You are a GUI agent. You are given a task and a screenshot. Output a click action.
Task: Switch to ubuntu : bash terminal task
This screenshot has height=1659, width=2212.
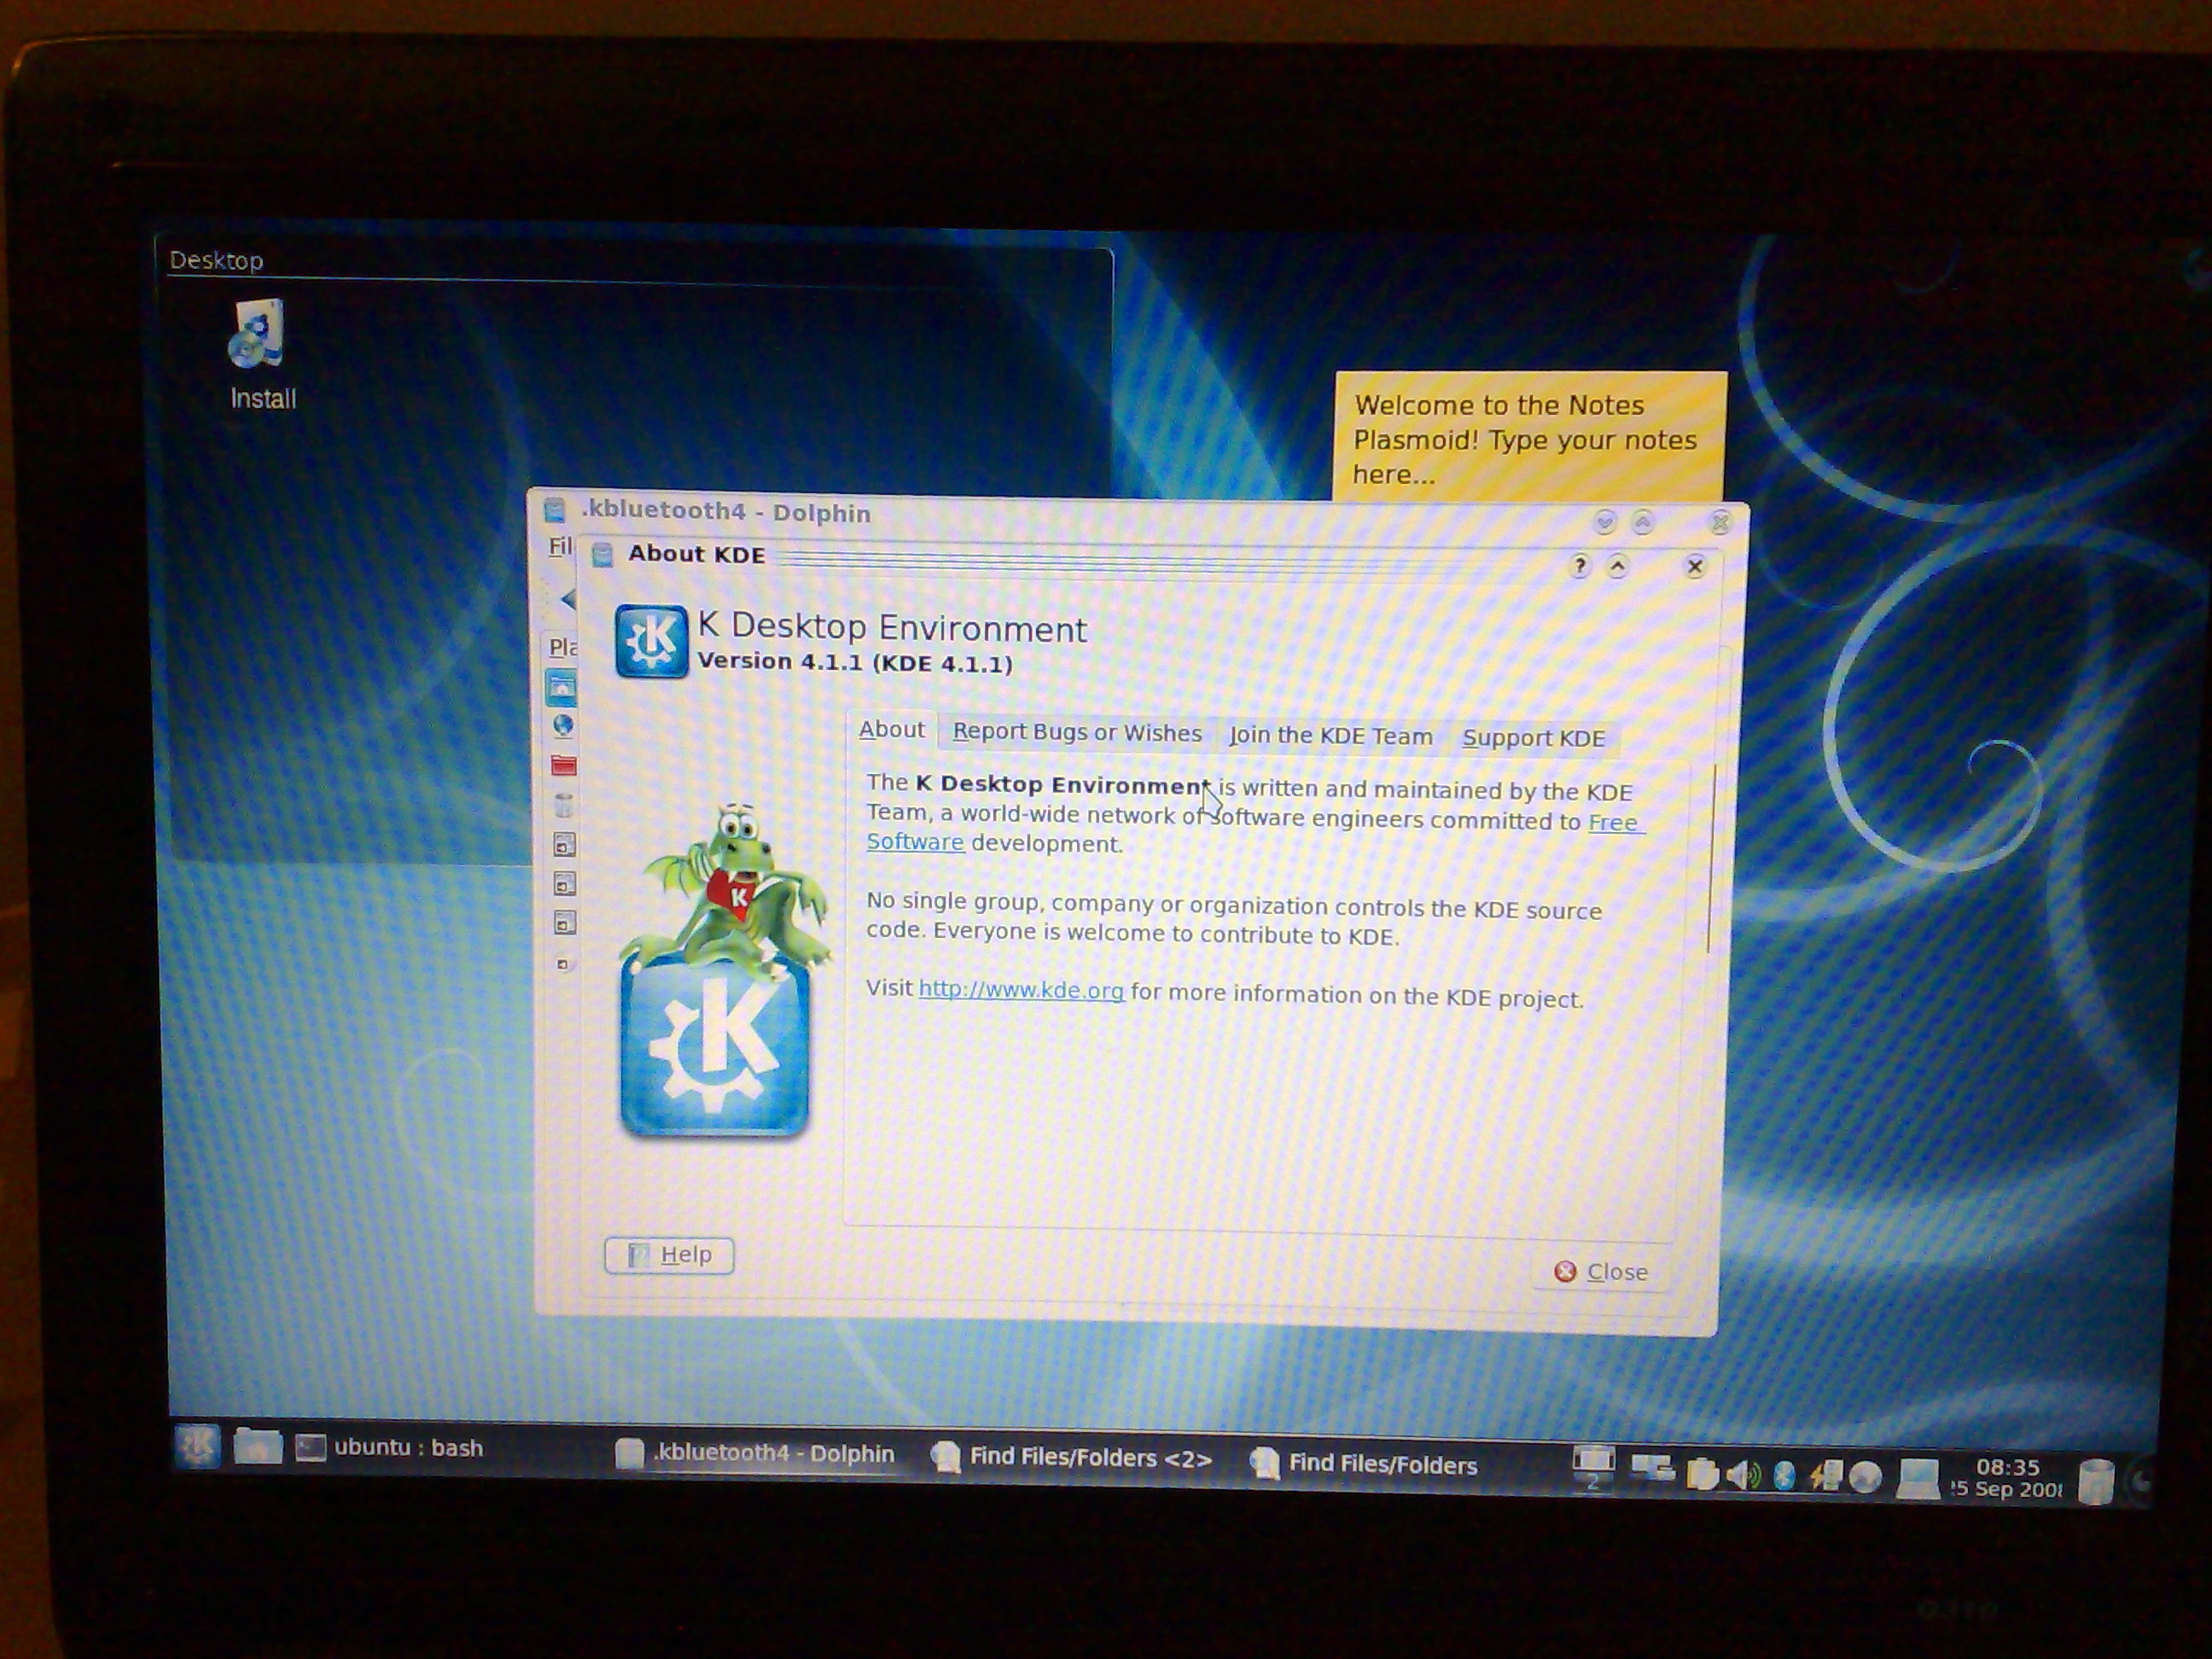tap(390, 1448)
